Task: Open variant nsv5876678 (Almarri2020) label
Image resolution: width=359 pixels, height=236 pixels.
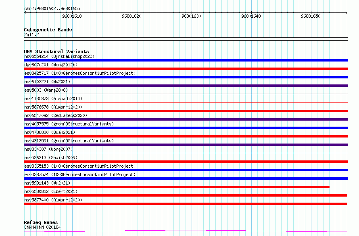Action: point(53,107)
